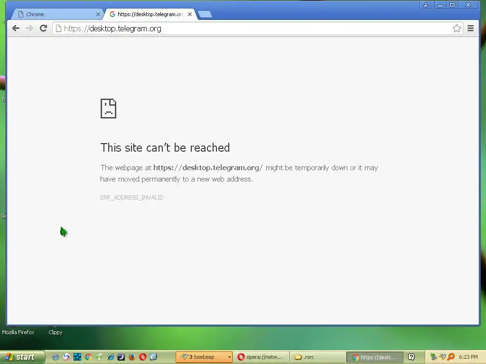486x364 pixels.
Task: Click the first round quick launch icon
Action: pyautogui.click(x=56, y=357)
